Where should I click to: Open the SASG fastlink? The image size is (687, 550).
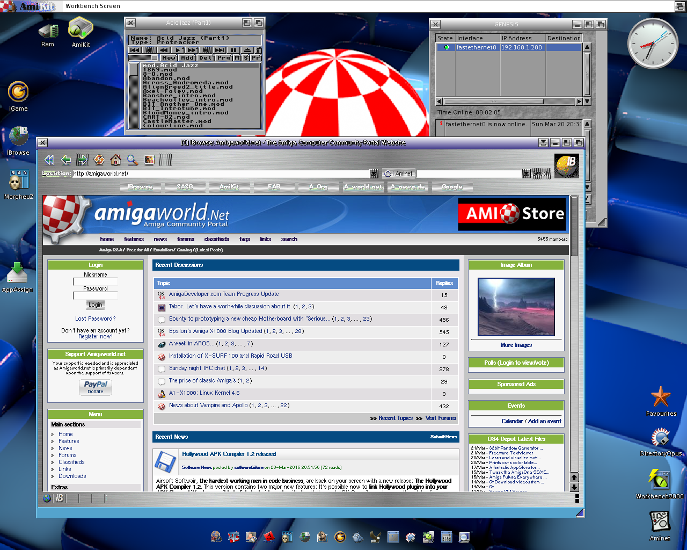185,186
